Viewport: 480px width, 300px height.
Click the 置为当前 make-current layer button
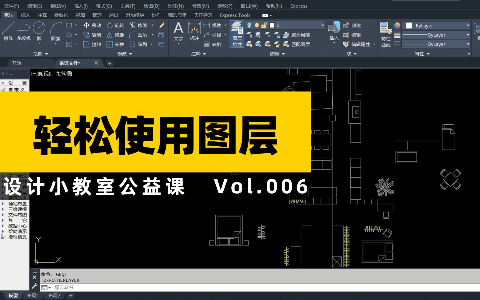pos(296,35)
